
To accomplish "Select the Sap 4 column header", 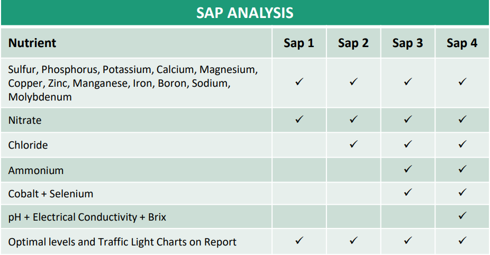I will click(462, 43).
